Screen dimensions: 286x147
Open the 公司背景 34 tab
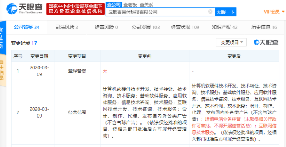[x=26, y=27]
